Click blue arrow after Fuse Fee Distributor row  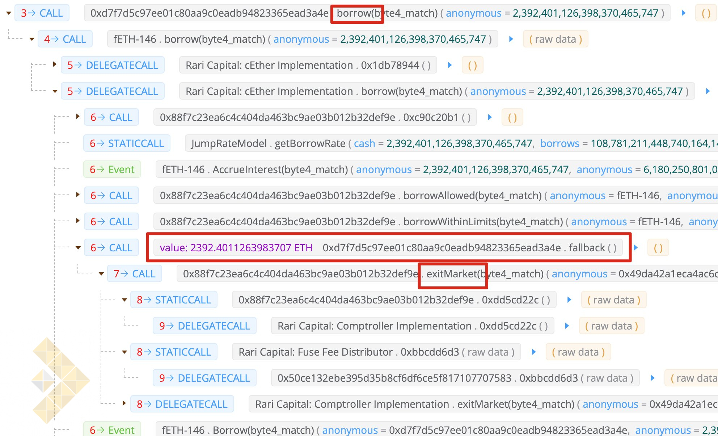point(533,352)
